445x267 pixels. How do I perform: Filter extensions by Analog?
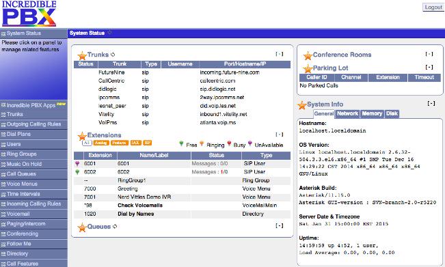pyautogui.click(x=101, y=143)
